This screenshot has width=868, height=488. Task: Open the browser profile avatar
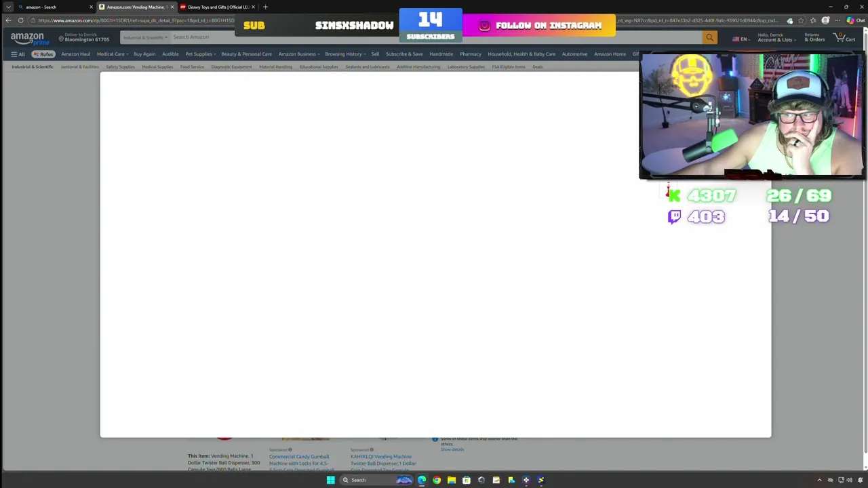[825, 20]
